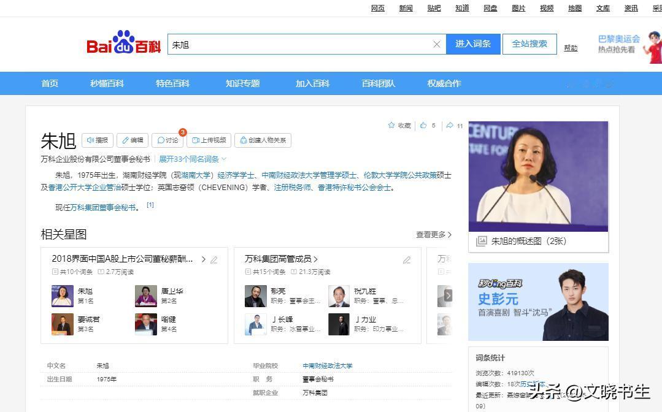Click 资讯 link in top bar
The width and height of the screenshot is (662, 412).
631,8
